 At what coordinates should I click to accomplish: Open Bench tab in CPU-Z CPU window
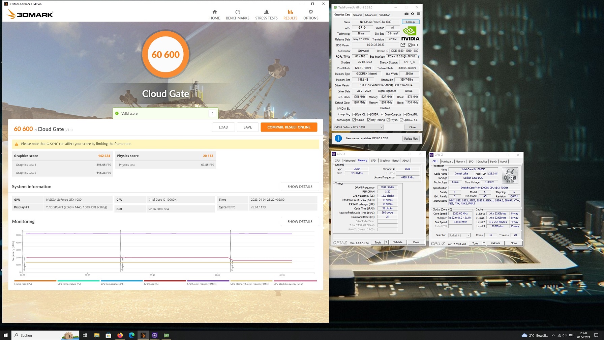point(493,162)
